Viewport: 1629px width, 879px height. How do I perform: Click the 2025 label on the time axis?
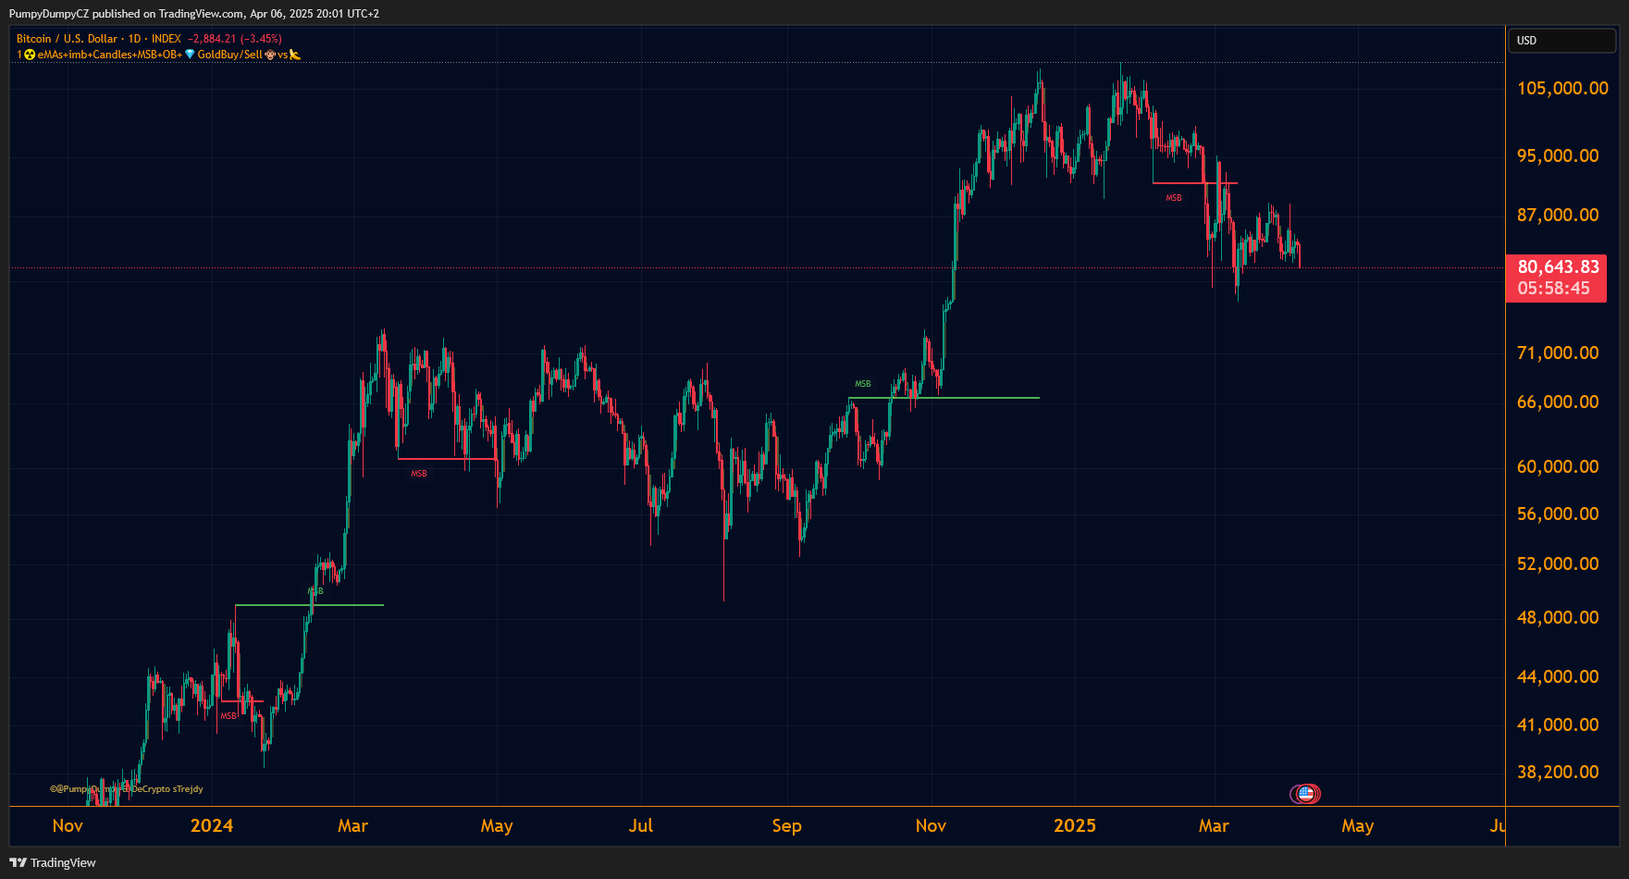point(1075,825)
